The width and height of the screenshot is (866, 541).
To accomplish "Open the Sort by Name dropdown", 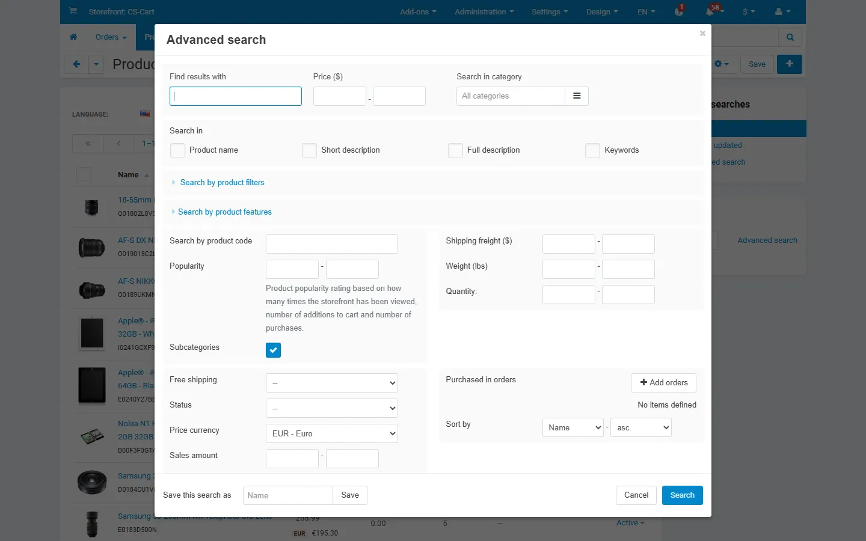I will click(x=573, y=427).
